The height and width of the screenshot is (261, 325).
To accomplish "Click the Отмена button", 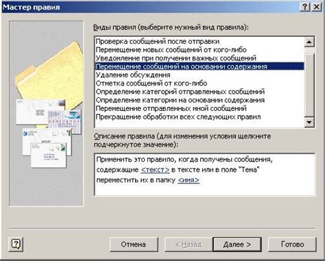I will point(134,245).
